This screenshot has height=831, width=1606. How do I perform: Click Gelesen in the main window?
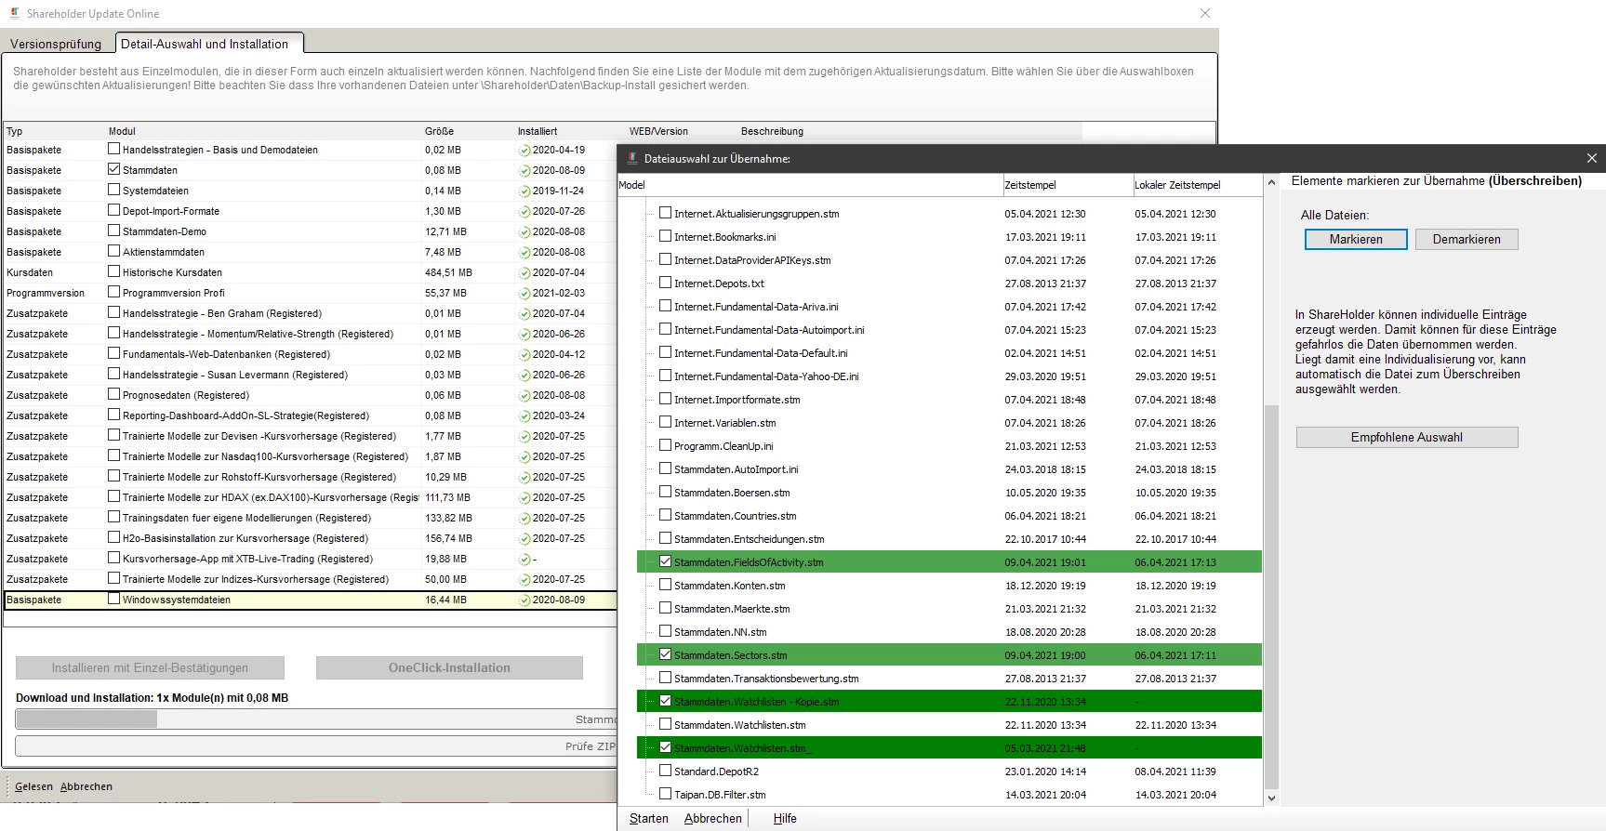point(33,786)
